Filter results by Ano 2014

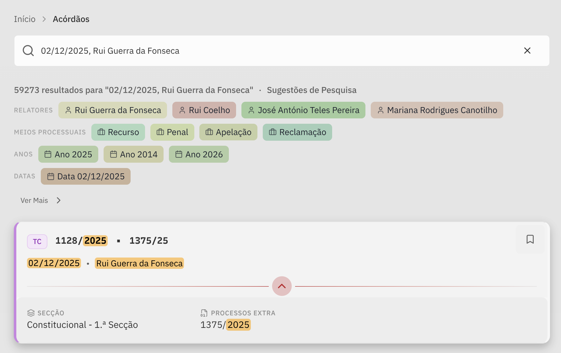pyautogui.click(x=133, y=154)
